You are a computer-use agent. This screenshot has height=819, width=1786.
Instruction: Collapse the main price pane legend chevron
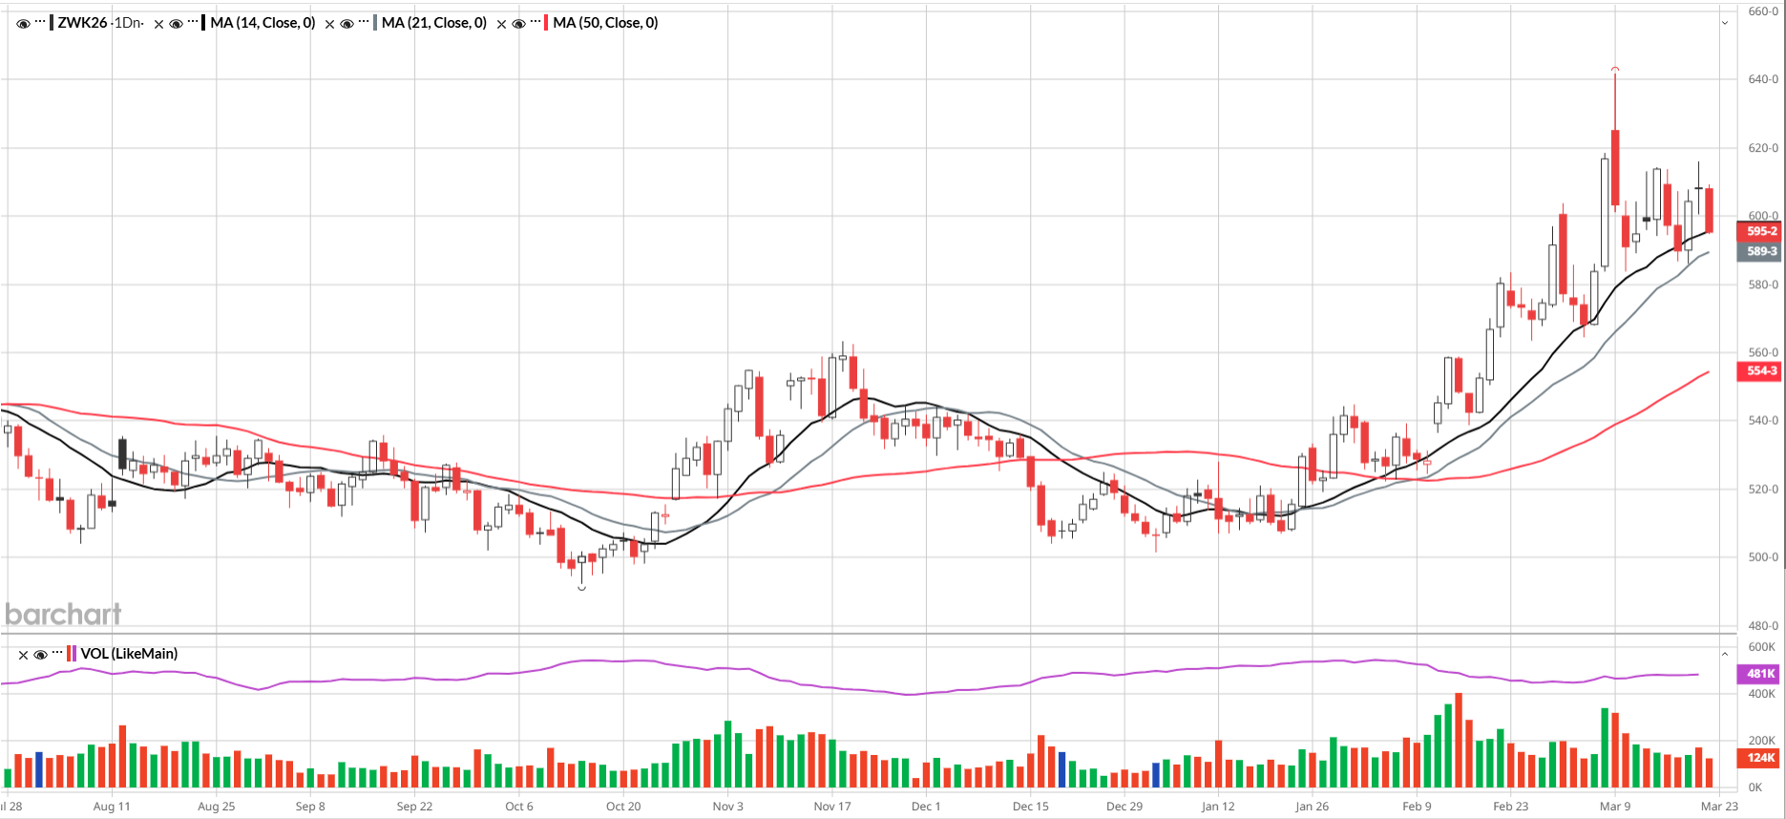(1725, 23)
